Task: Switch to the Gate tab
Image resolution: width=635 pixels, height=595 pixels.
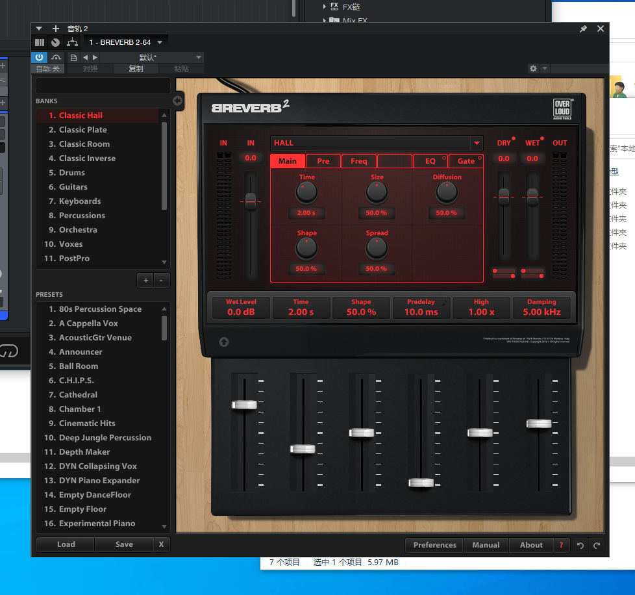Action: (x=466, y=161)
